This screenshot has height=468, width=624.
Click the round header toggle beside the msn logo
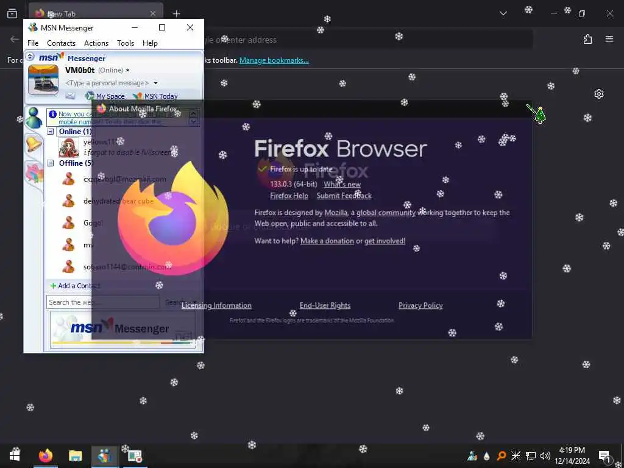pos(30,57)
